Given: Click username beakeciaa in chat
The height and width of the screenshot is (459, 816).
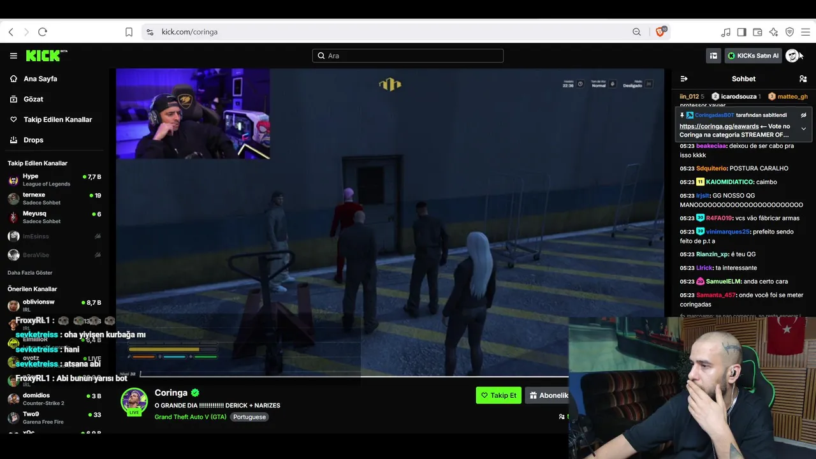Looking at the screenshot, I should [711, 146].
